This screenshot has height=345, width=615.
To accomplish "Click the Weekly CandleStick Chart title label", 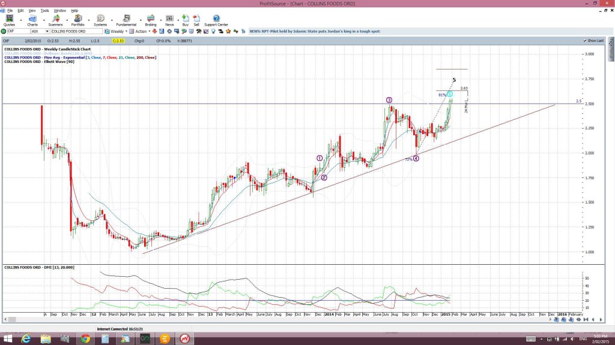I will 47,49.
